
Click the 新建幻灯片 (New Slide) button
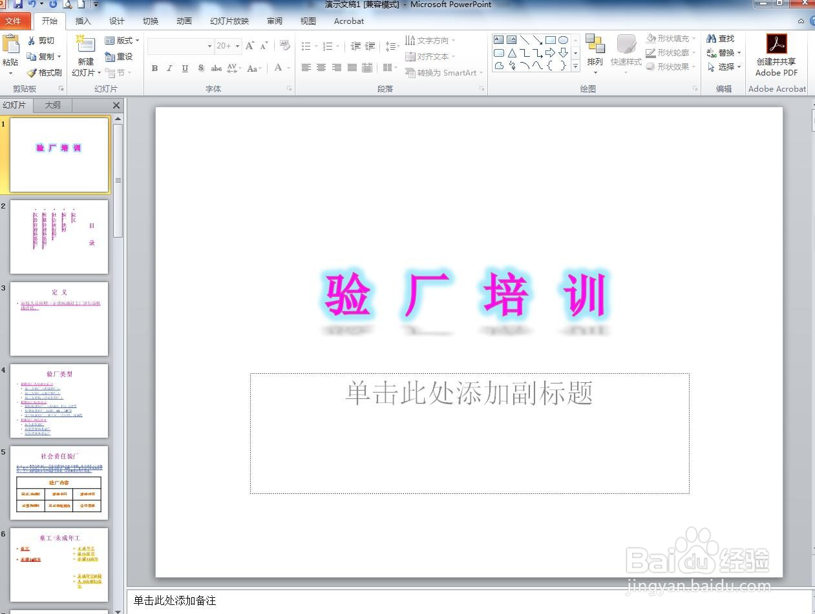[x=85, y=55]
